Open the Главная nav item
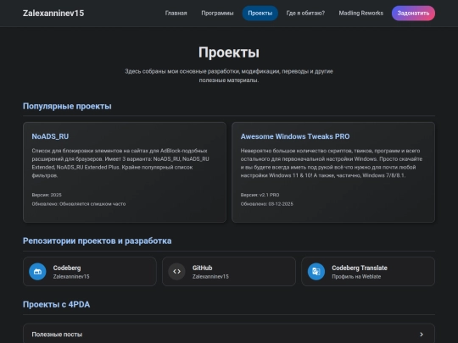The height and width of the screenshot is (343, 458). [x=176, y=13]
